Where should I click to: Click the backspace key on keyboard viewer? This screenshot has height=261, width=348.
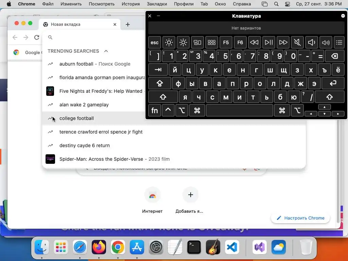(x=335, y=56)
